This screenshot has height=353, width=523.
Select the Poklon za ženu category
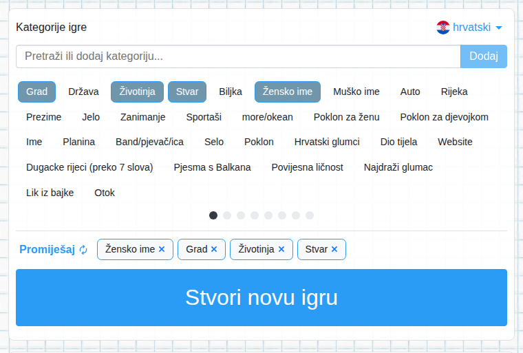(x=346, y=117)
